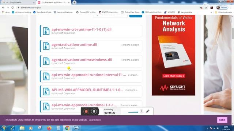
Task: Click Learn more in cookie banner
Action: [x=95, y=120]
